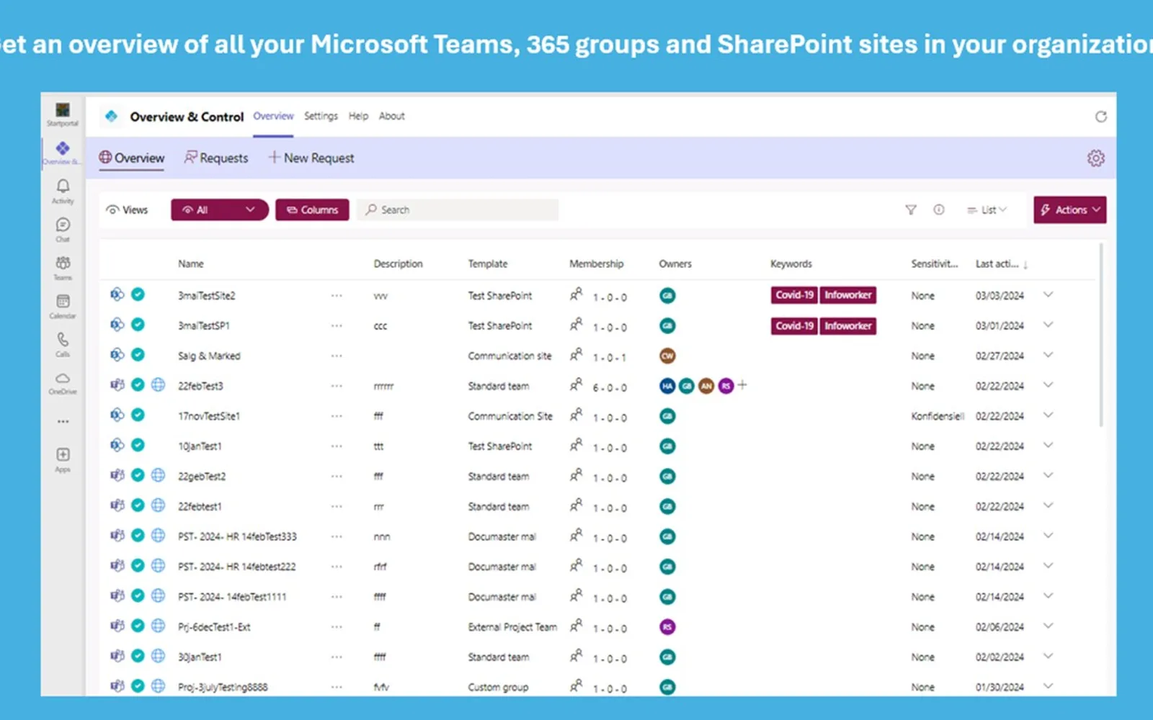Viewport: 1153px width, 720px height.
Task: Click green check status for 3maiTestSP1
Action: coord(138,325)
